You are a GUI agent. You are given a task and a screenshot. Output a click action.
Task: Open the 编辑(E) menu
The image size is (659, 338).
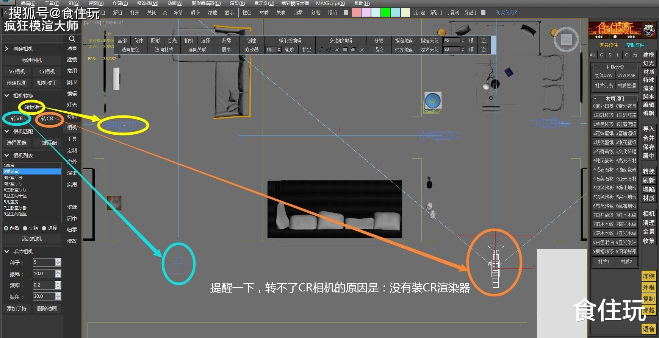(28, 3)
